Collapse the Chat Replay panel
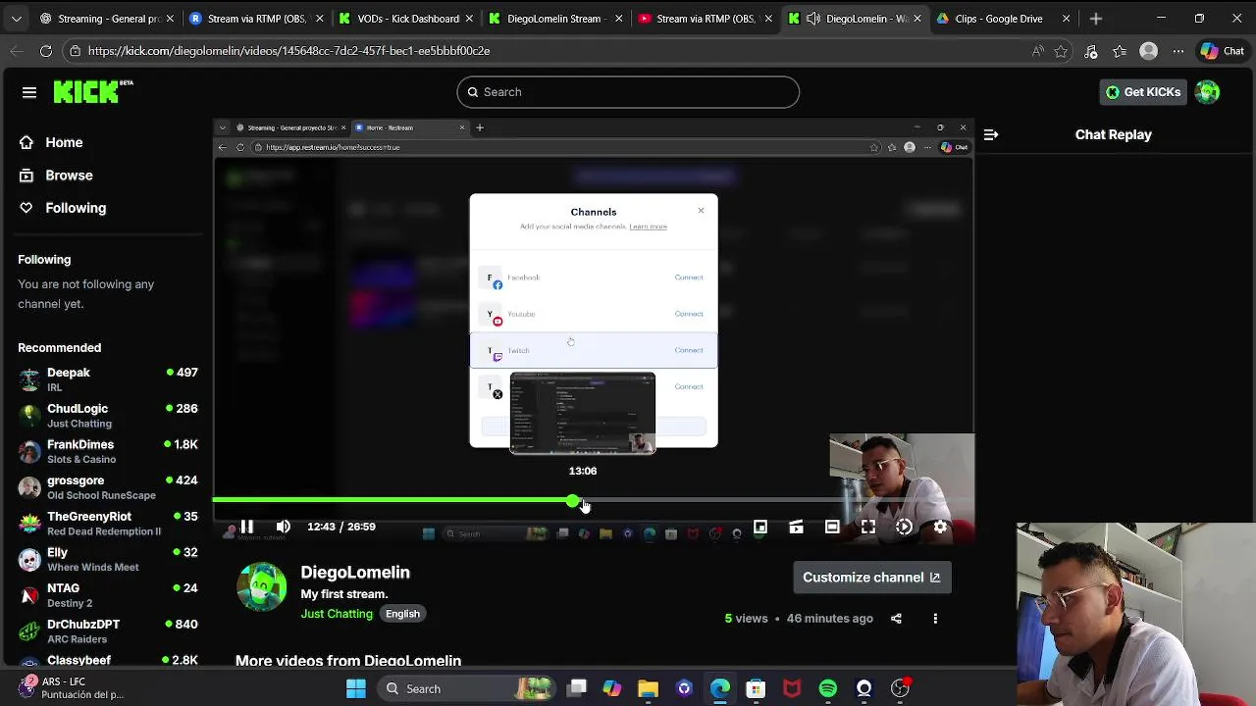Viewport: 1256px width, 706px height. pyautogui.click(x=991, y=134)
